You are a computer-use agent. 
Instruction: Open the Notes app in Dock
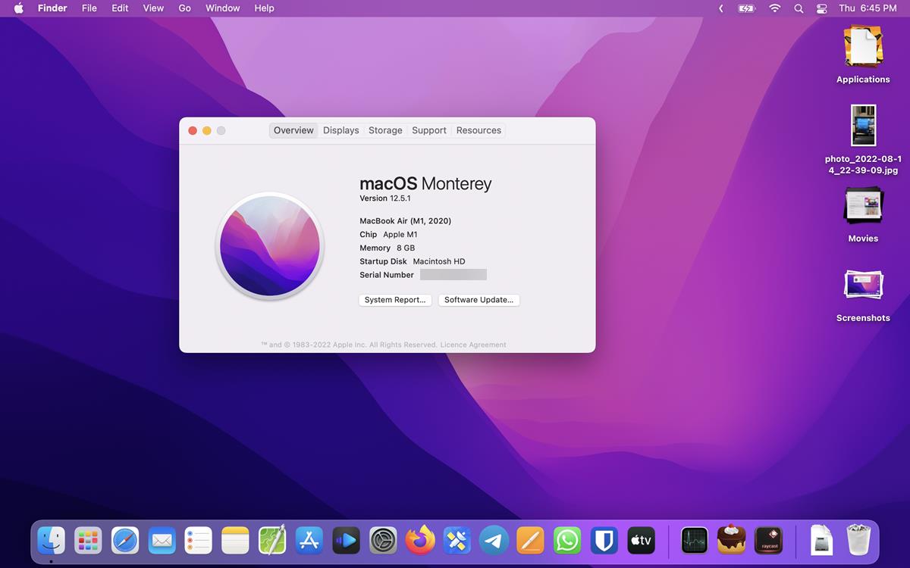[x=236, y=540]
